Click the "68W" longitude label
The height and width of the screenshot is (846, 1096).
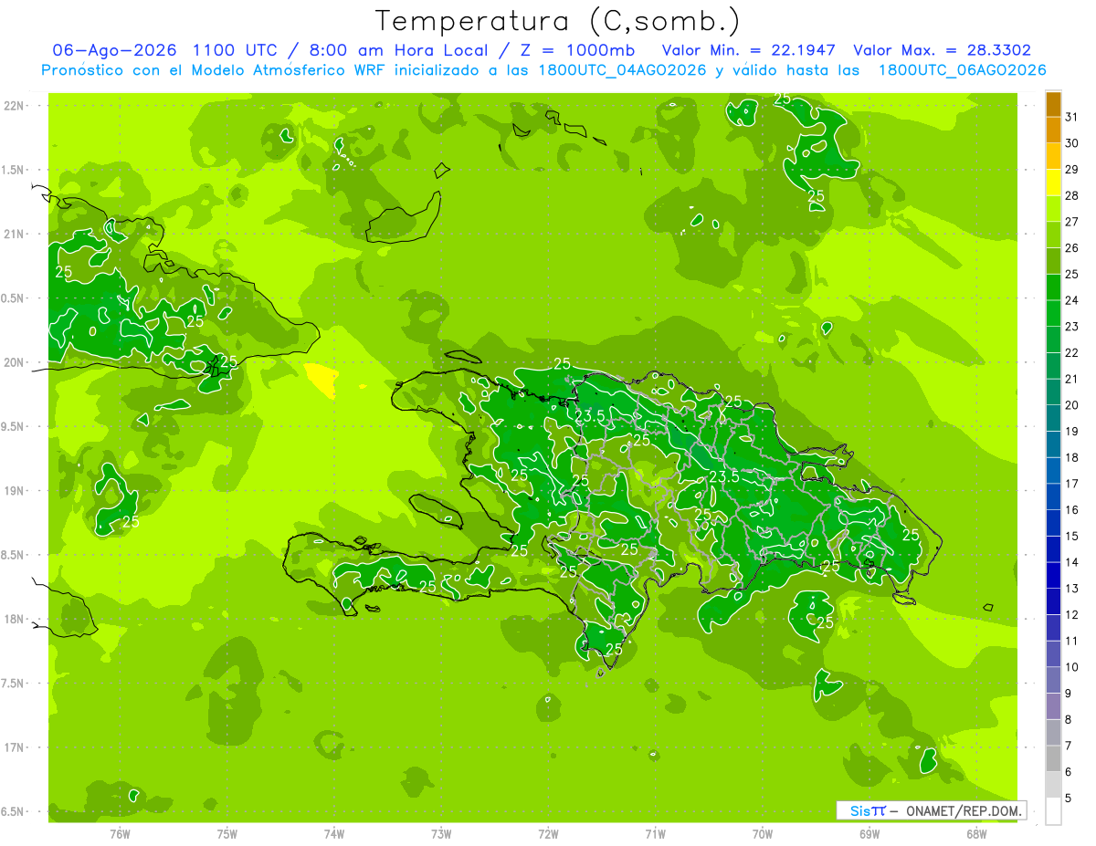coord(976,833)
